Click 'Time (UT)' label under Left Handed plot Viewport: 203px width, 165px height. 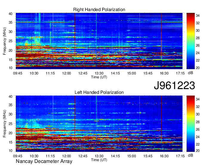pyautogui.click(x=99, y=160)
